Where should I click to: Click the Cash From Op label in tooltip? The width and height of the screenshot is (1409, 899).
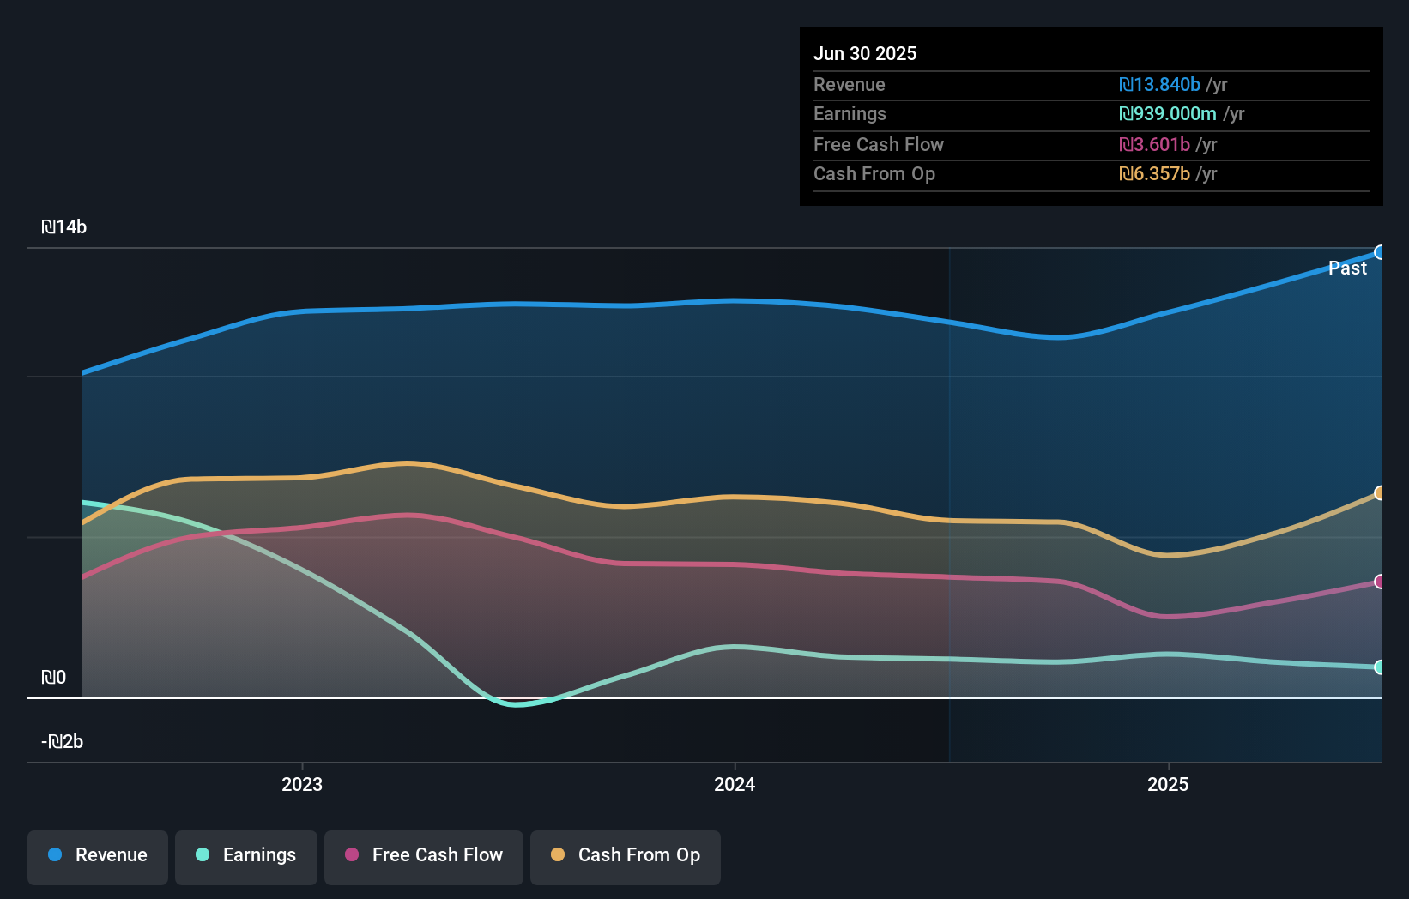874,174
